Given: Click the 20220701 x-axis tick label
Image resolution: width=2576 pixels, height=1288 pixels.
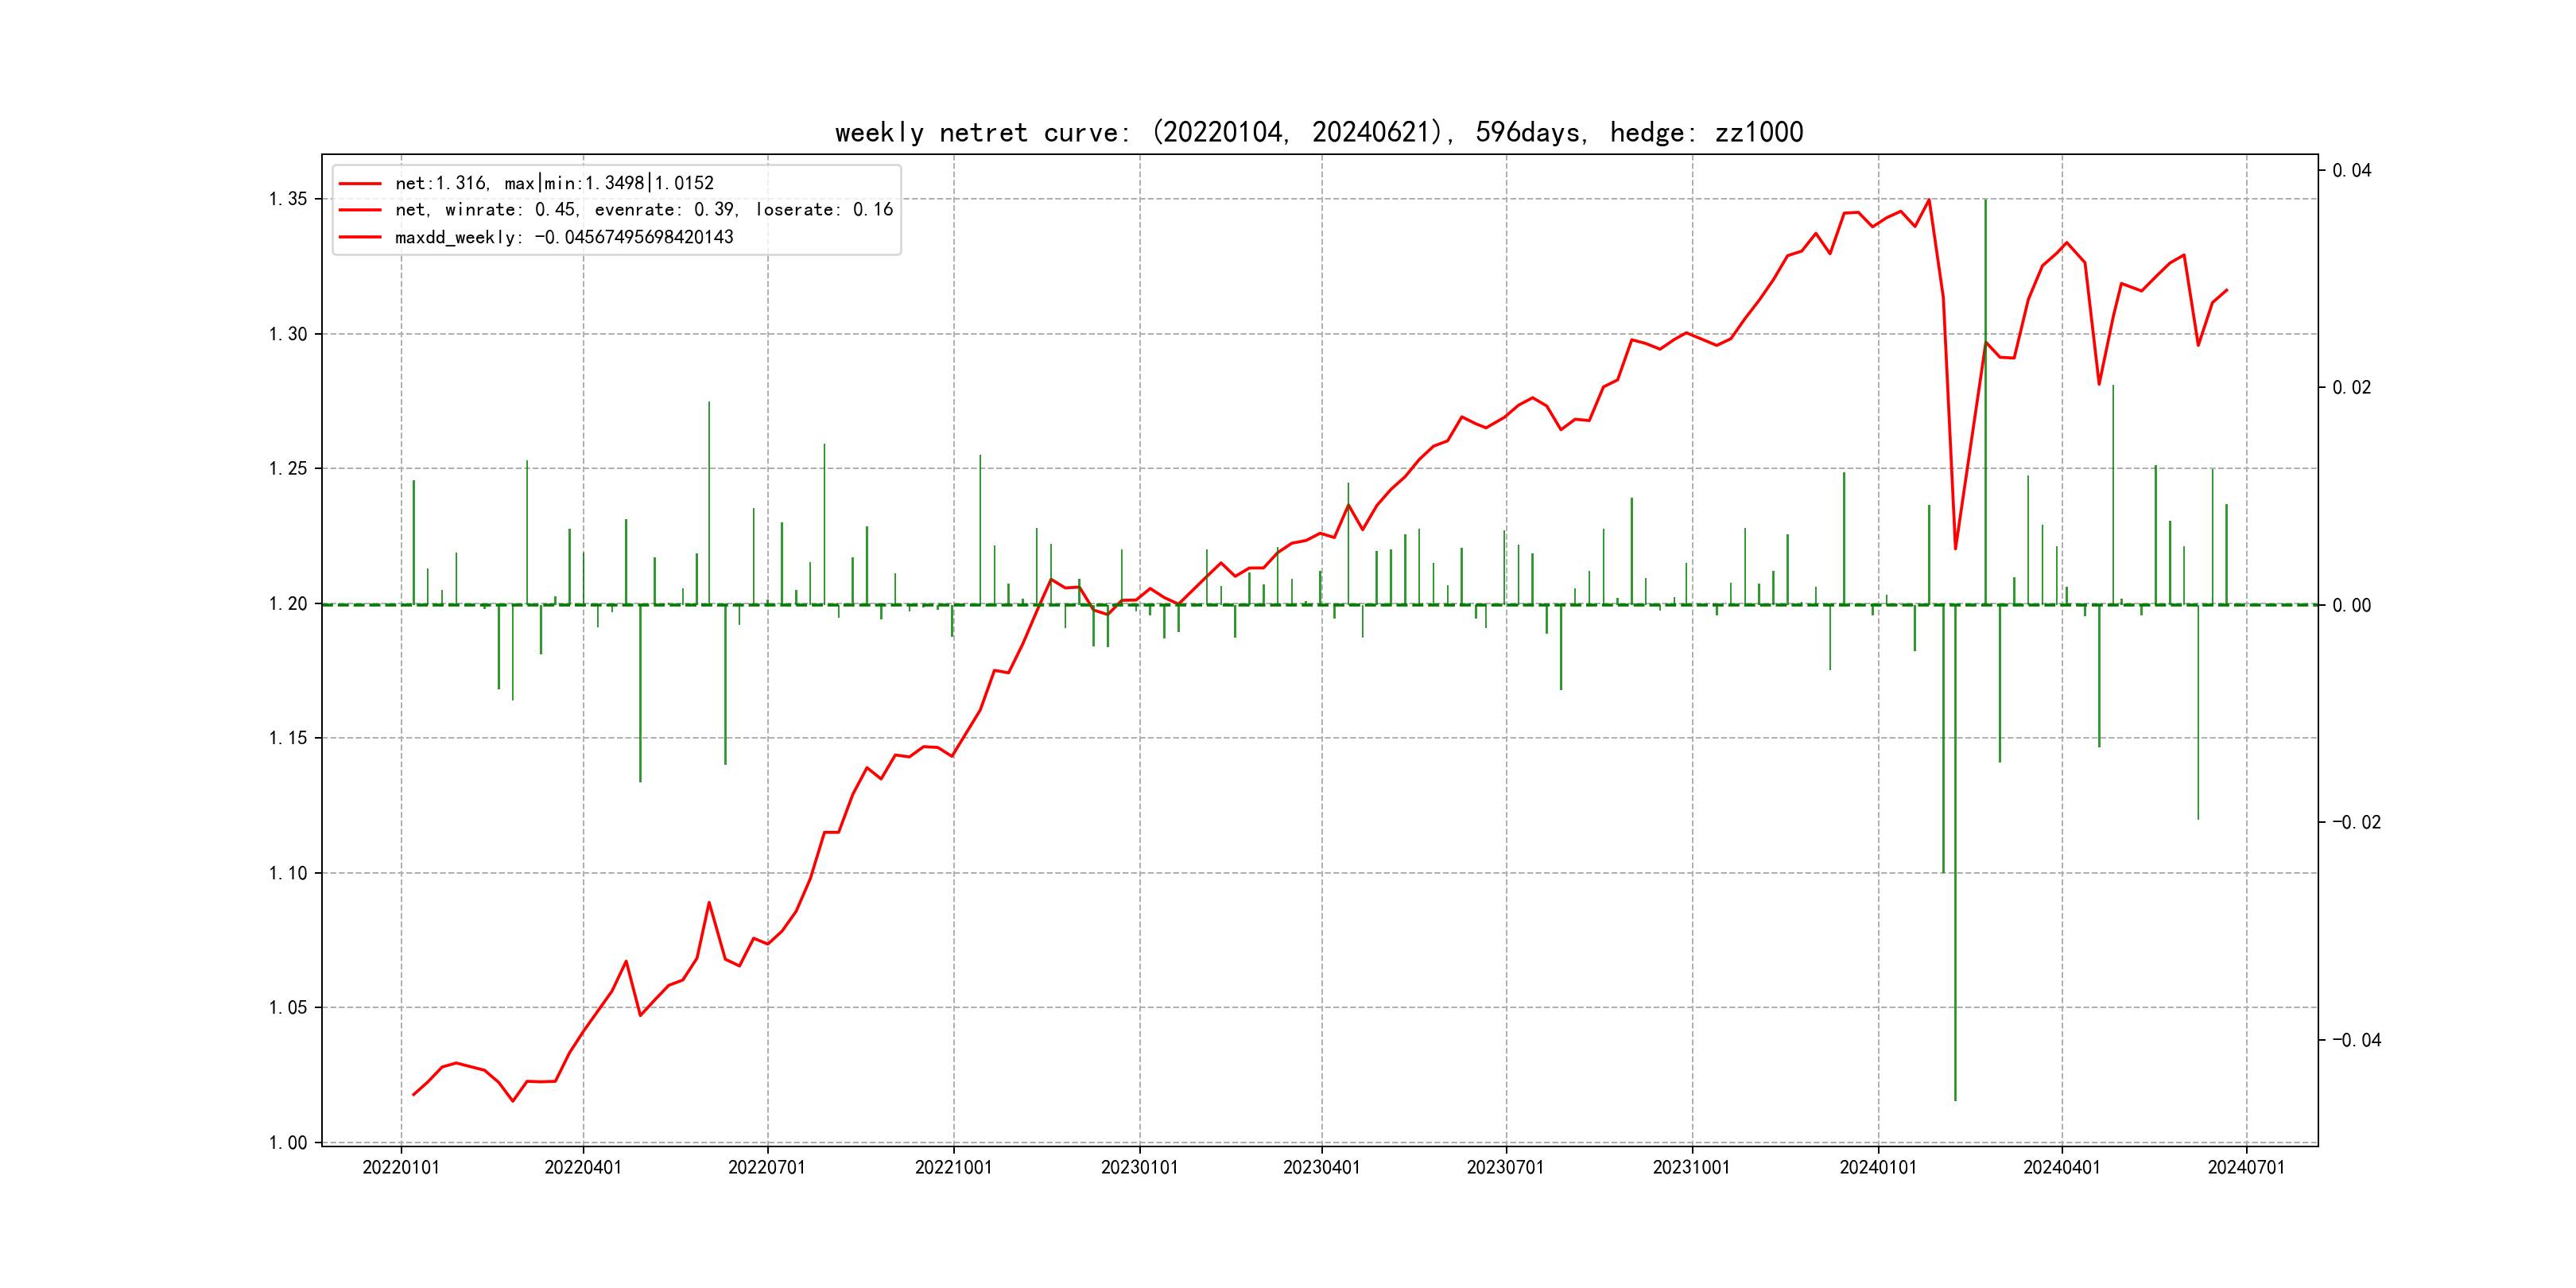Looking at the screenshot, I should pyautogui.click(x=767, y=1168).
